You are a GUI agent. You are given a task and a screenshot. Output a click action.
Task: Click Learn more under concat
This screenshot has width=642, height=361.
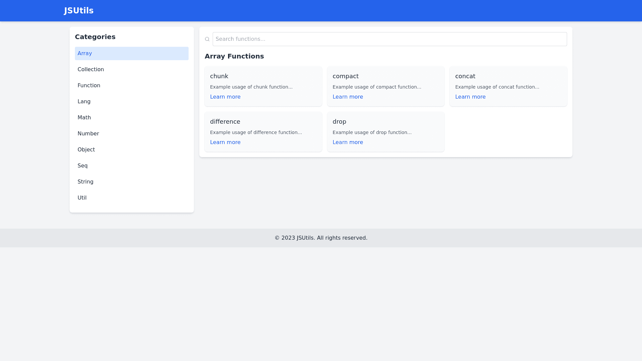[x=470, y=97]
